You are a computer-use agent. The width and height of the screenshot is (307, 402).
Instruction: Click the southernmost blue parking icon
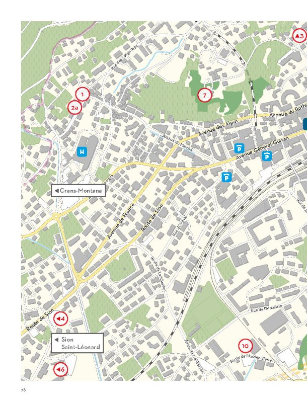coord(227,177)
